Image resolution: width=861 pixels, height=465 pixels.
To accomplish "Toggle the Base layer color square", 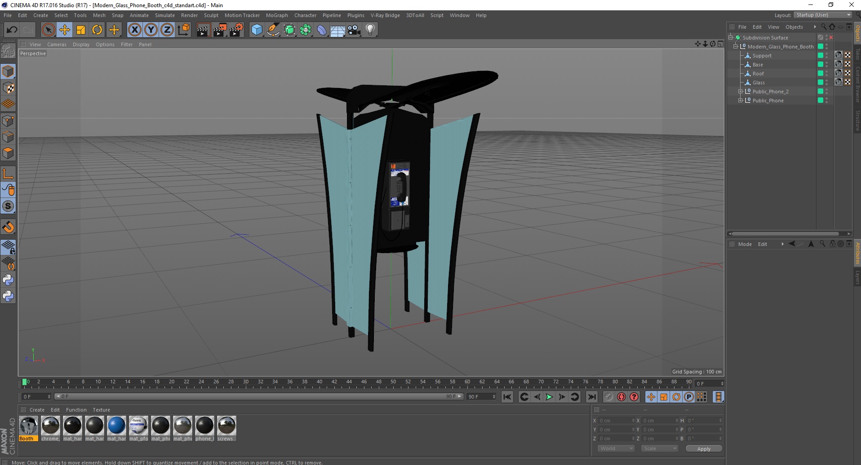I will 821,65.
